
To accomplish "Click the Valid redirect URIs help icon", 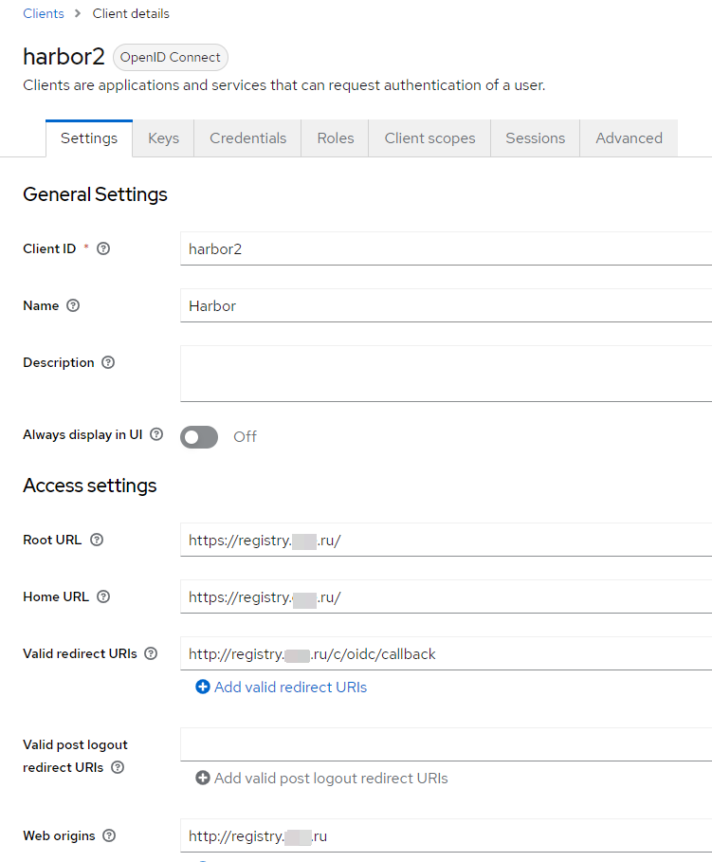I will point(151,653).
